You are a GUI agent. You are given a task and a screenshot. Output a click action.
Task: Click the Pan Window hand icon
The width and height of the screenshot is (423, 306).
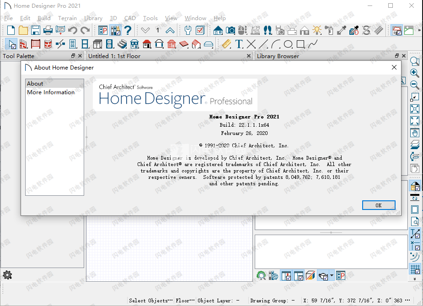click(x=415, y=133)
